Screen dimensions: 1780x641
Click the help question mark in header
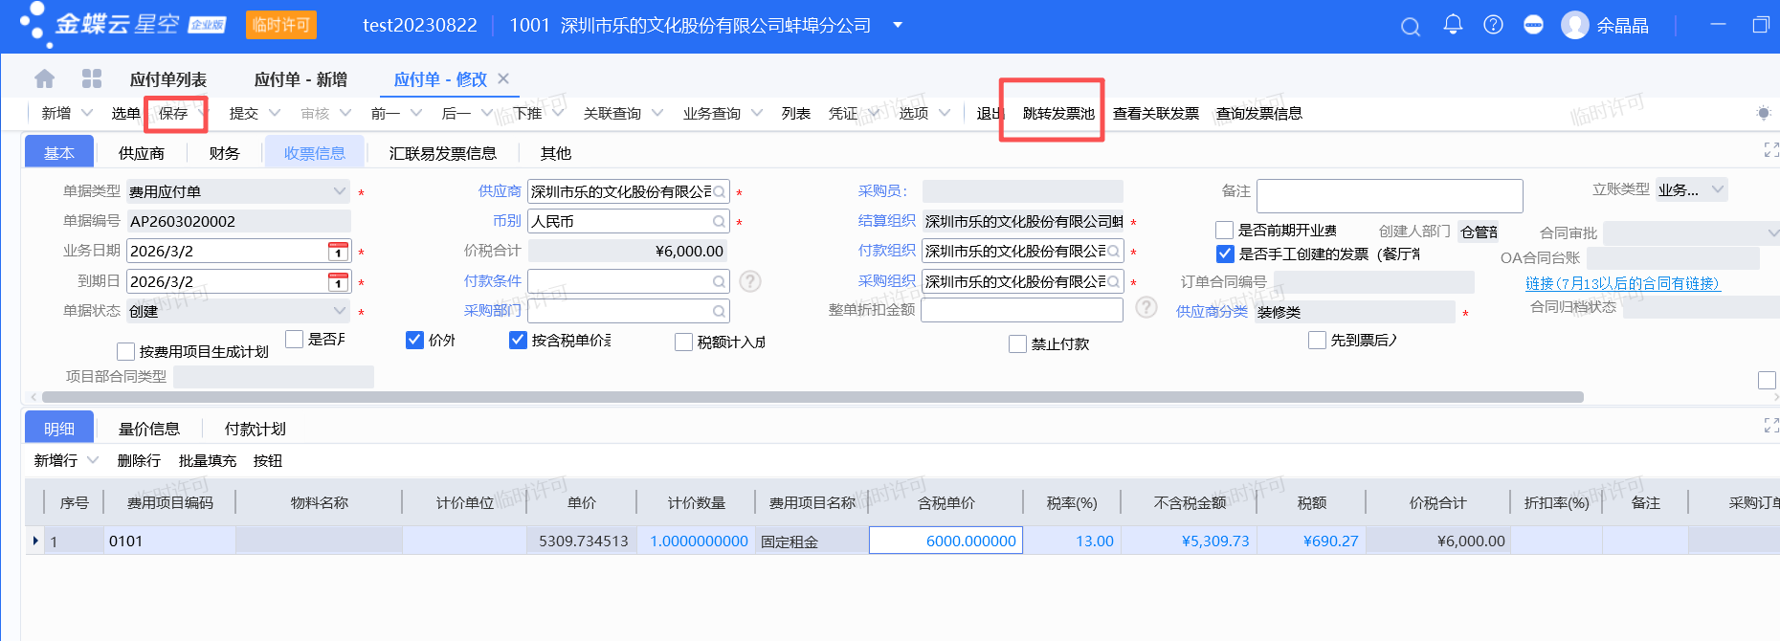pos(1493,25)
